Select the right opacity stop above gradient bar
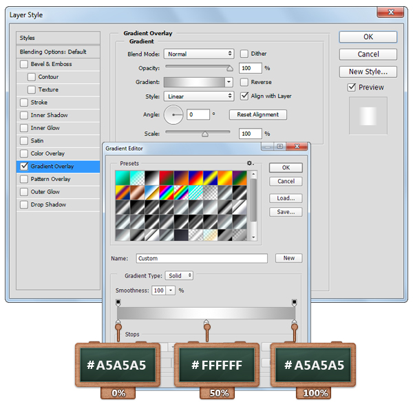The image size is (413, 413). tap(294, 302)
